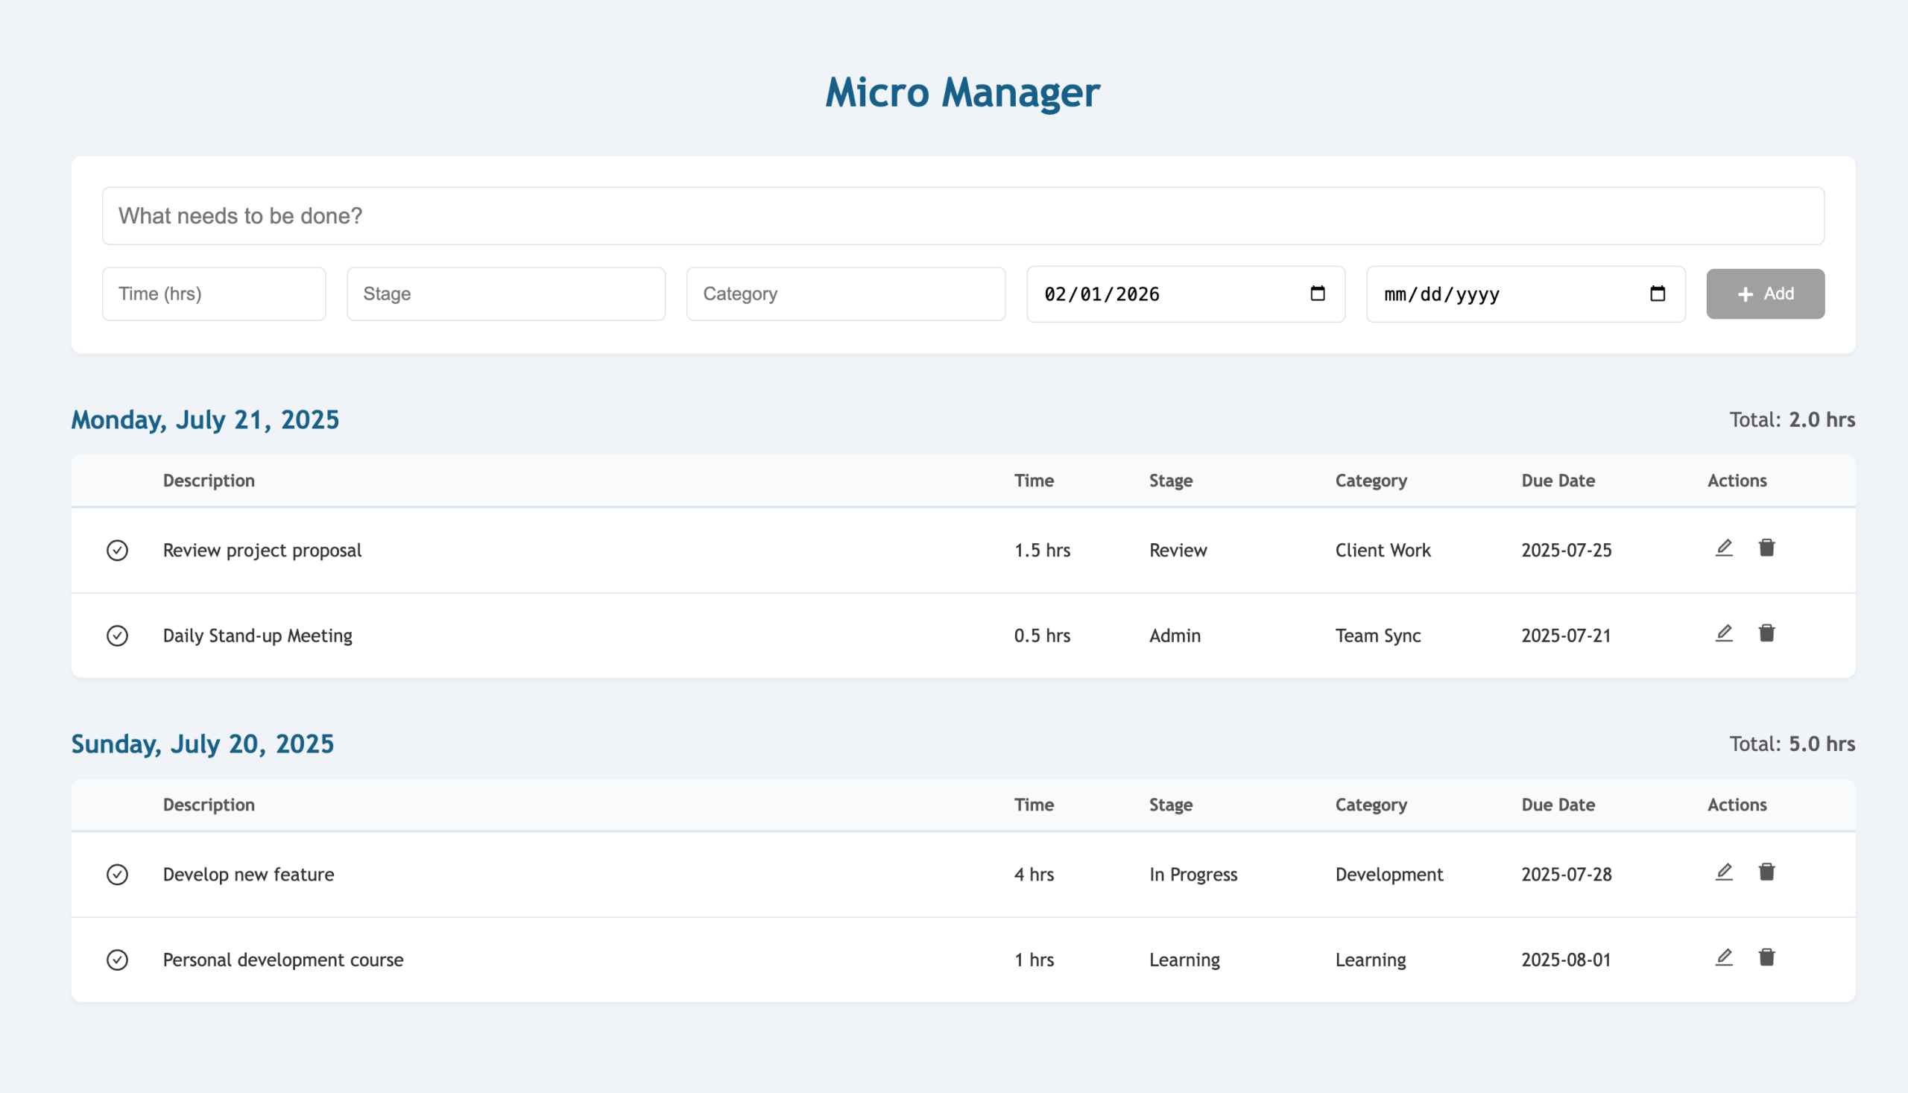1908x1093 pixels.
Task: Mark Review project proposal as complete
Action: (x=117, y=551)
